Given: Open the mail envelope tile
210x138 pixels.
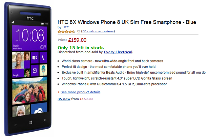Looking at the screenshot, I should (x=35, y=71).
